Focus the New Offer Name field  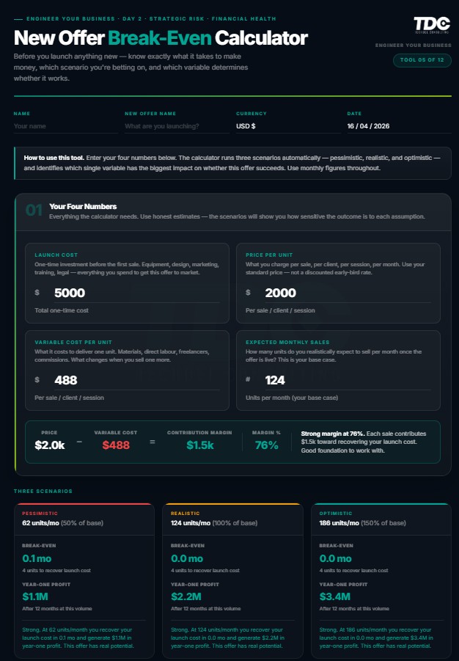point(177,126)
